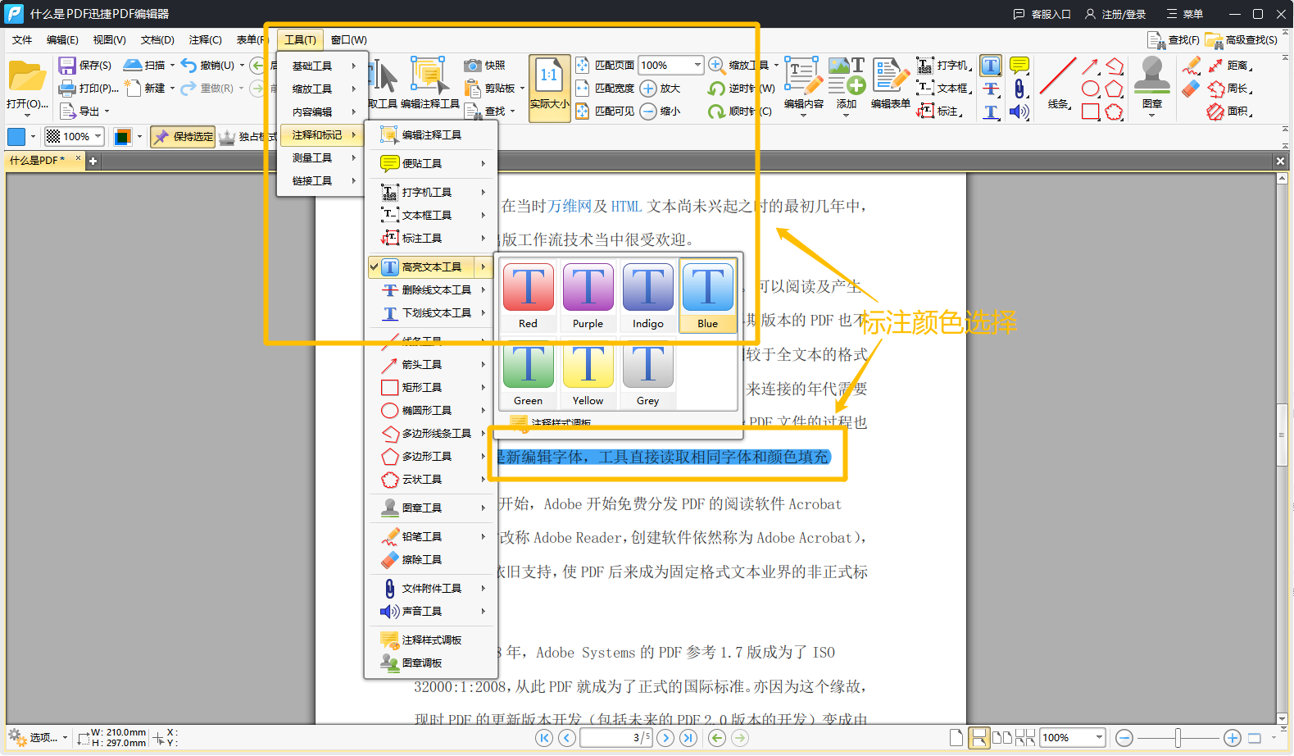Close the document with tab X
1294x756 pixels.
pos(79,158)
